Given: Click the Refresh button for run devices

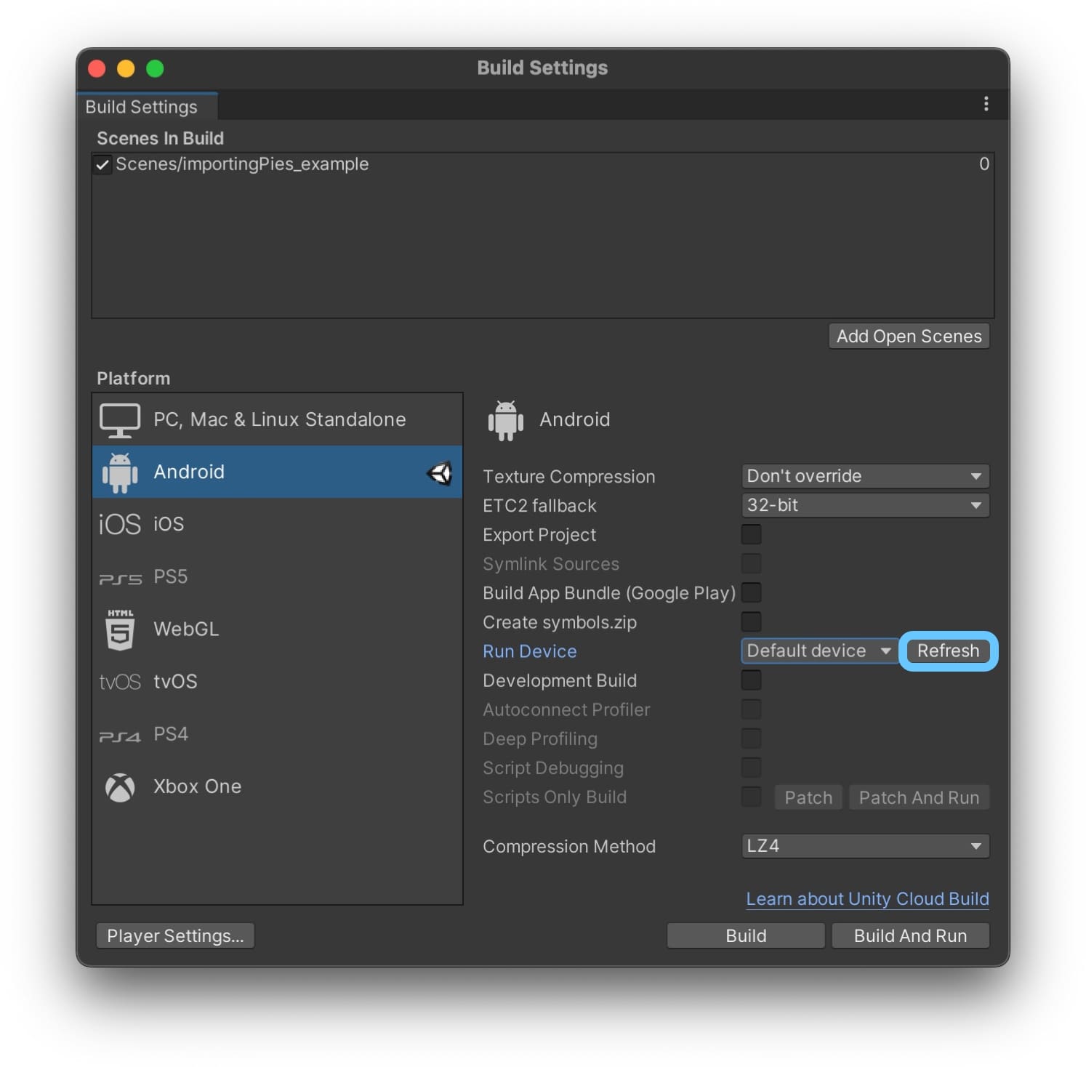Looking at the screenshot, I should tap(948, 651).
